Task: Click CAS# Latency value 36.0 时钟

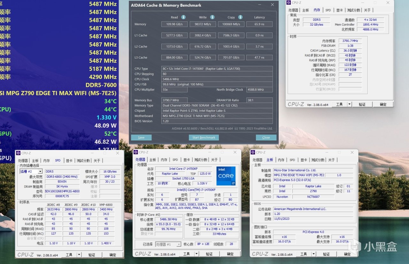Action: [x=351, y=50]
